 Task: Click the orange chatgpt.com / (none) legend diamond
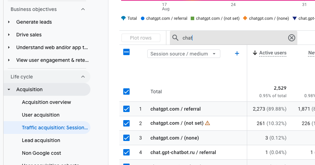245,18
